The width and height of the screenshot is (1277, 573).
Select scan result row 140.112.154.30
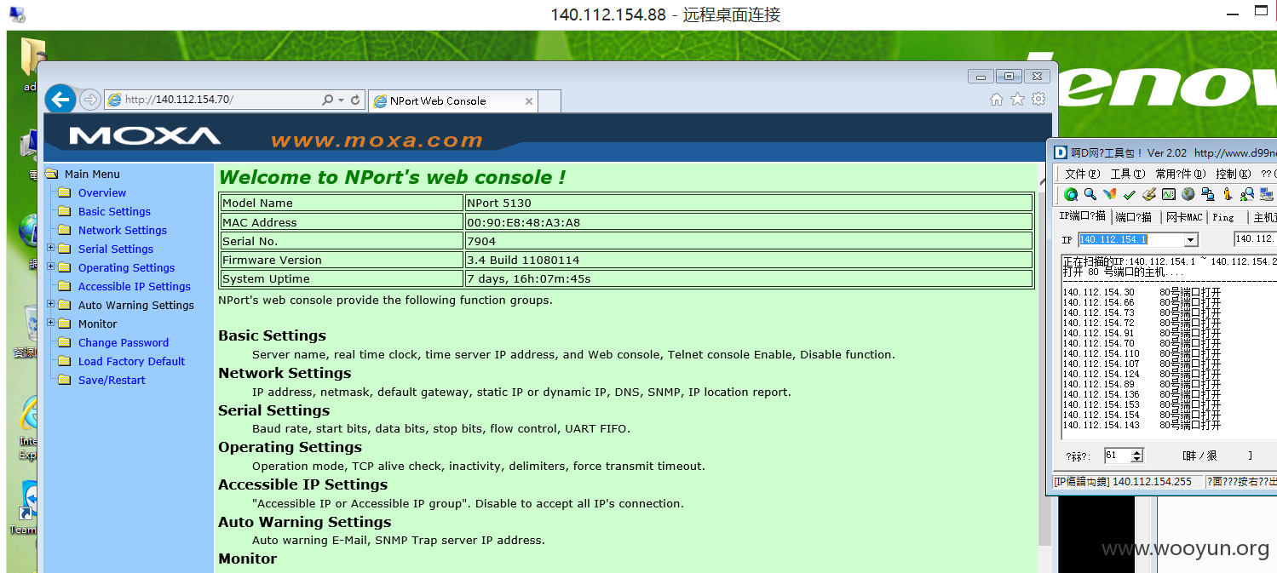[1142, 292]
